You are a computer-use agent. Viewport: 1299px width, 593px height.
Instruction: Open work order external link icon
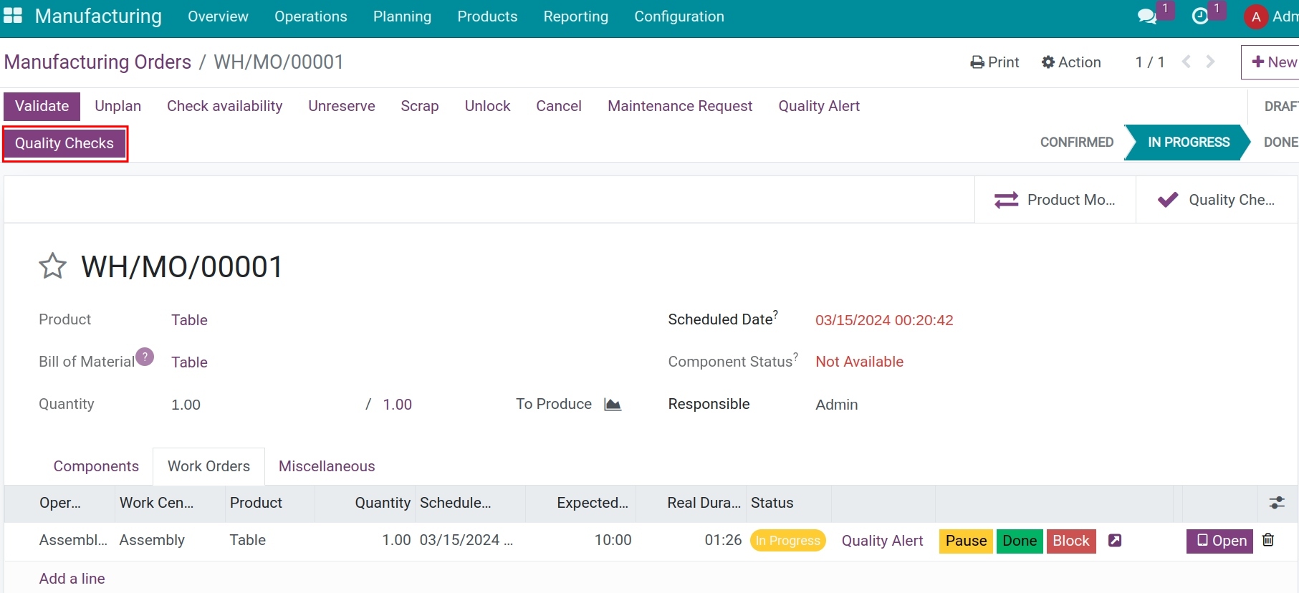[x=1115, y=541]
